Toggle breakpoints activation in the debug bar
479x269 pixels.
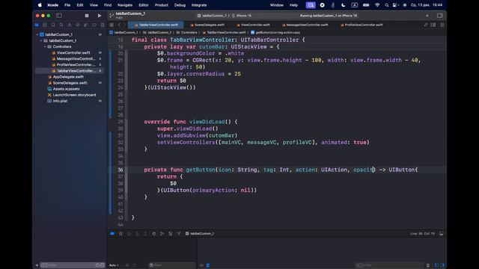pos(112,234)
